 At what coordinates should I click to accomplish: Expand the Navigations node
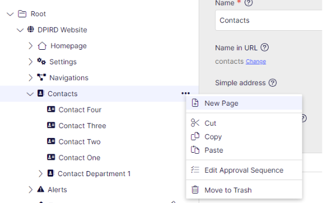[30, 78]
